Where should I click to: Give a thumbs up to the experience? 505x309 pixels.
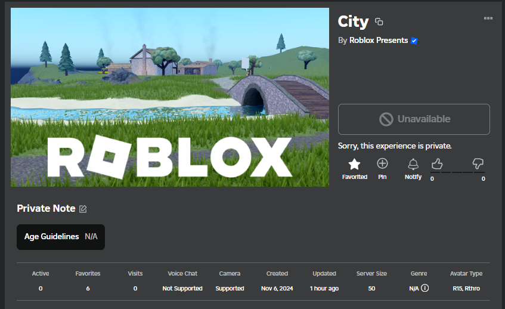437,163
